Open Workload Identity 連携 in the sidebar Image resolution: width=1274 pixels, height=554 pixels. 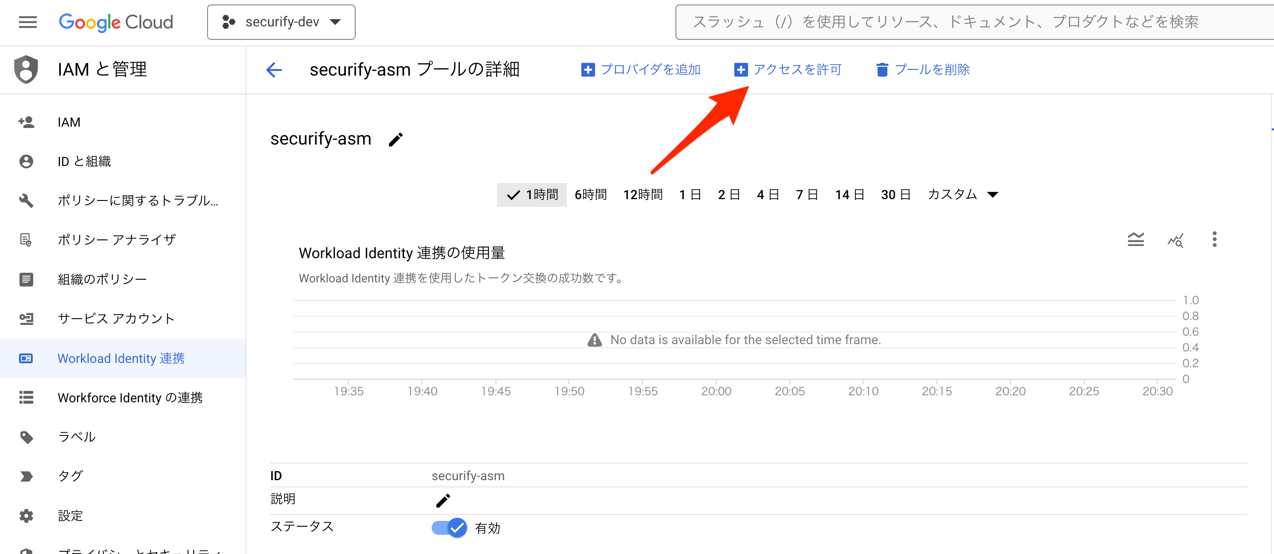[123, 358]
